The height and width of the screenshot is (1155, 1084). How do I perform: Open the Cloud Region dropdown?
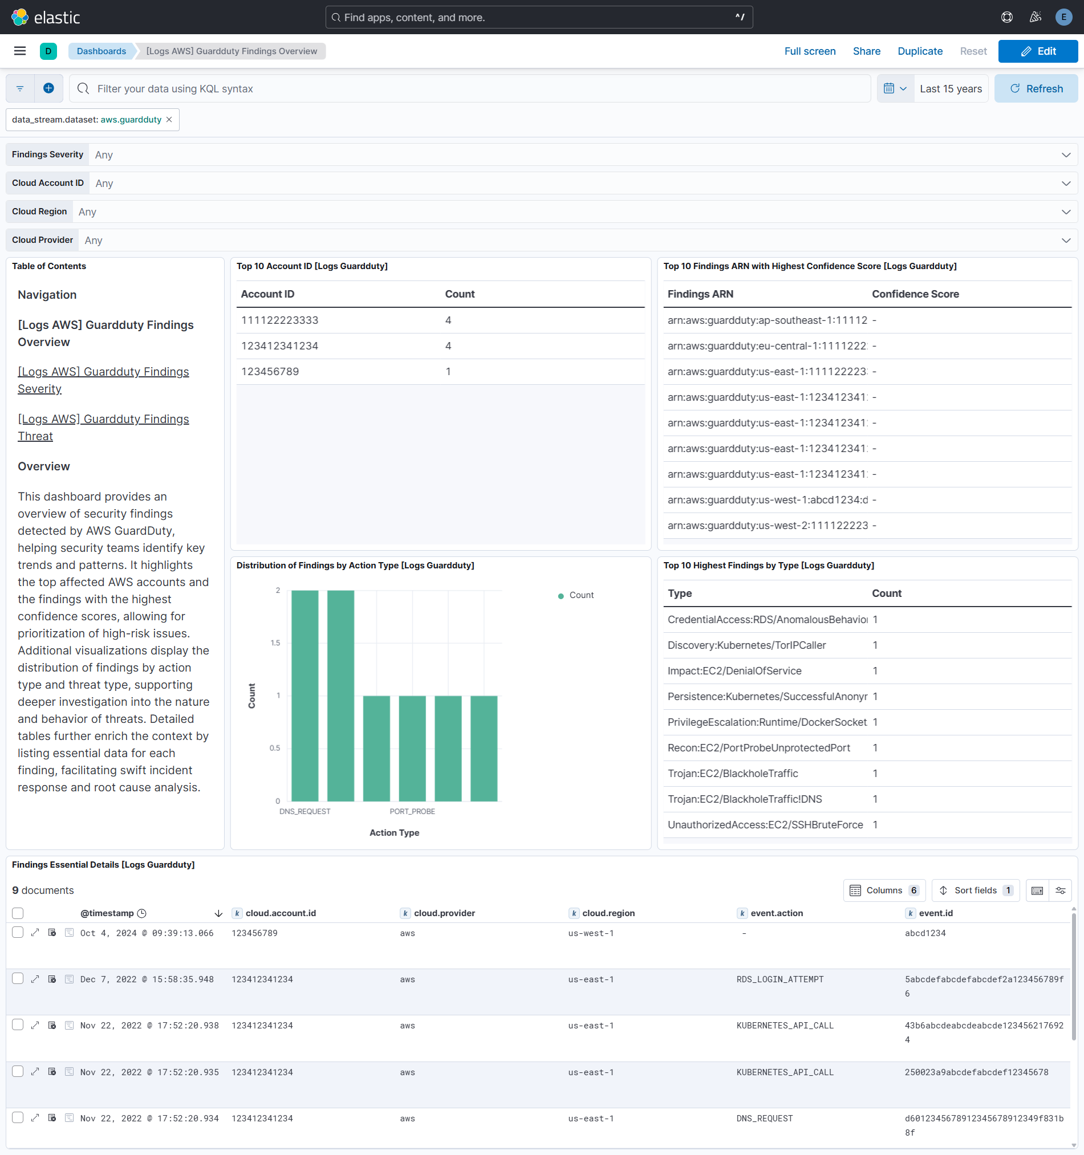point(1065,212)
